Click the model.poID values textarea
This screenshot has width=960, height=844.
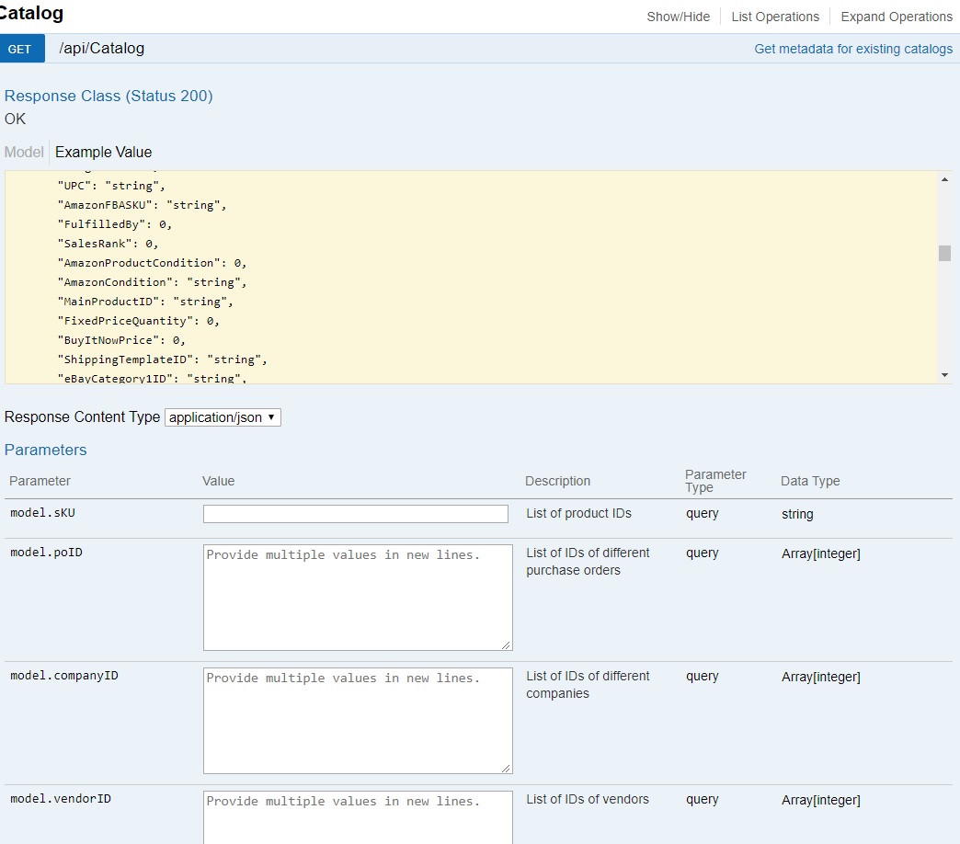click(358, 598)
